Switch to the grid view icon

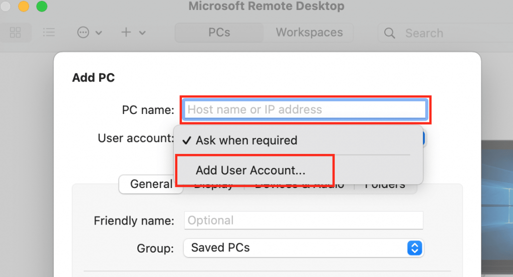pos(16,33)
